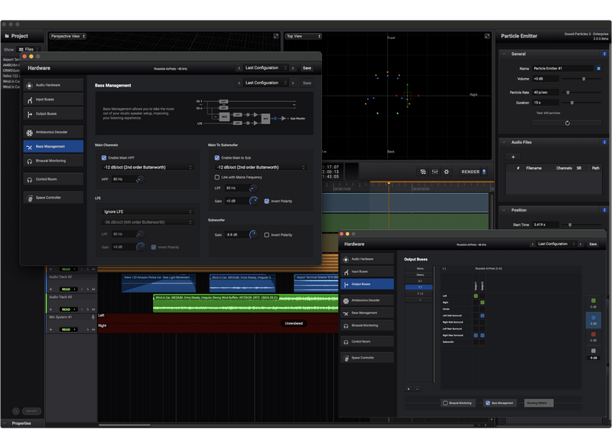Click the gear settings icon beside Render
The width and height of the screenshot is (612, 442).
(448, 172)
